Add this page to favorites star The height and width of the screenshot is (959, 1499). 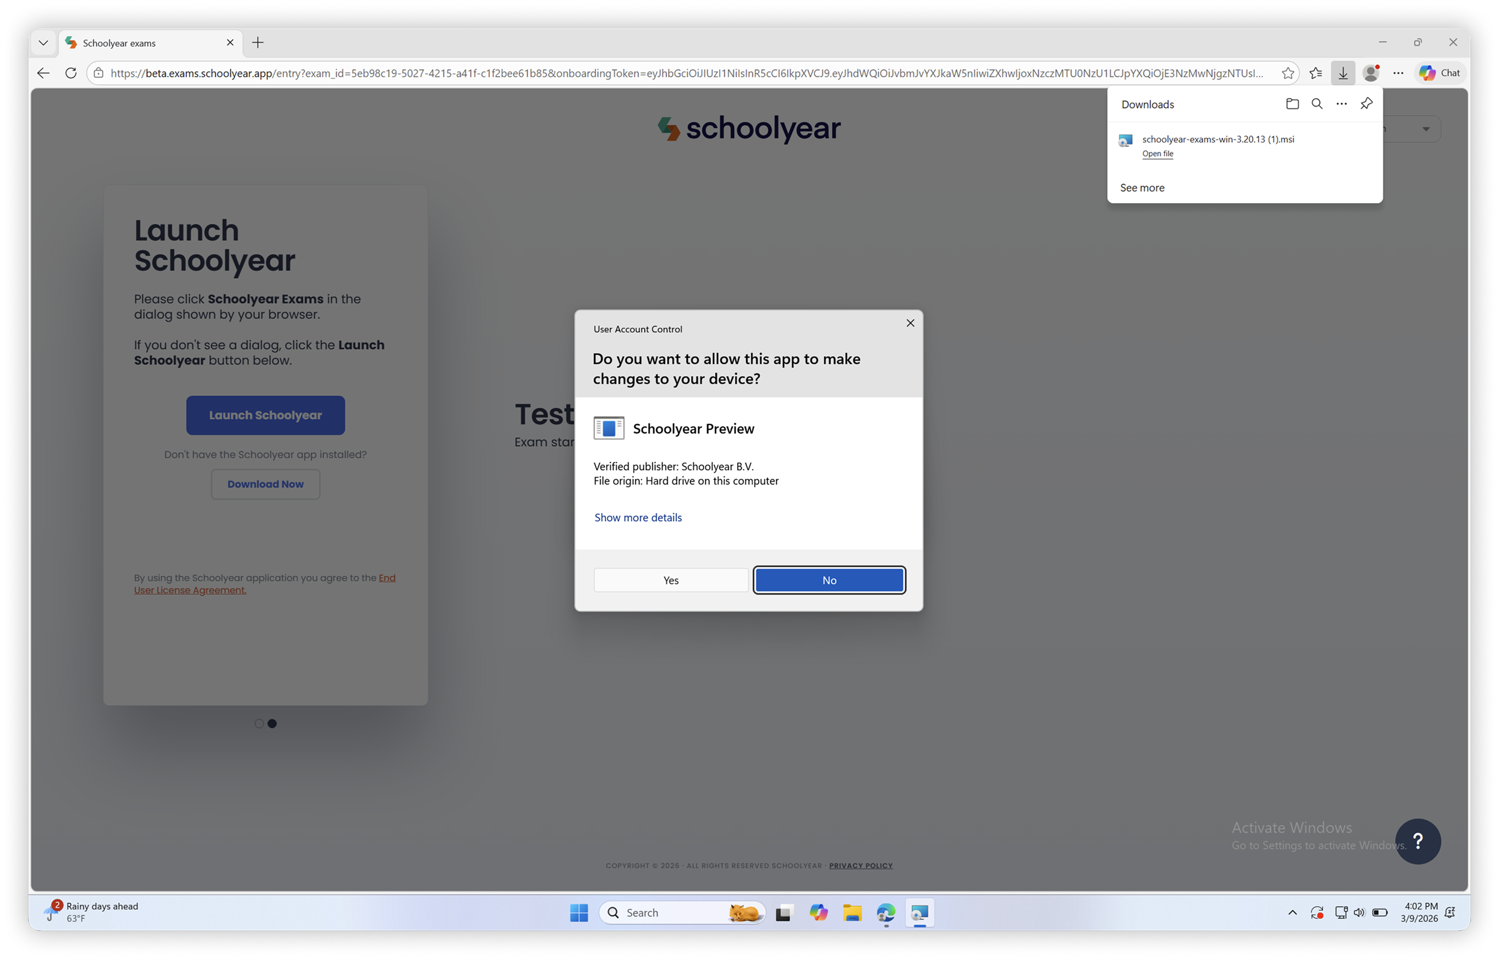pyautogui.click(x=1287, y=73)
